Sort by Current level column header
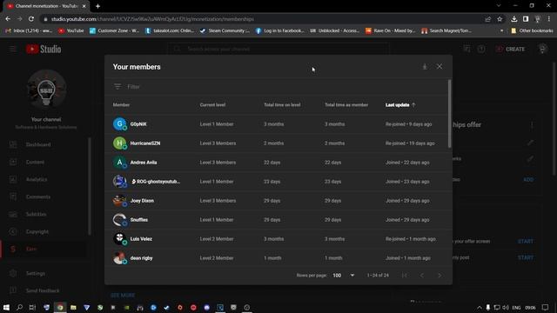Viewport: 557px width, 313px height. [x=212, y=105]
